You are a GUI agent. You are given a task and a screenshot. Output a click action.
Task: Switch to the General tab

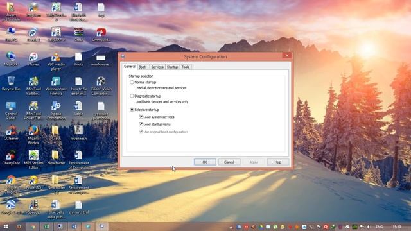130,67
